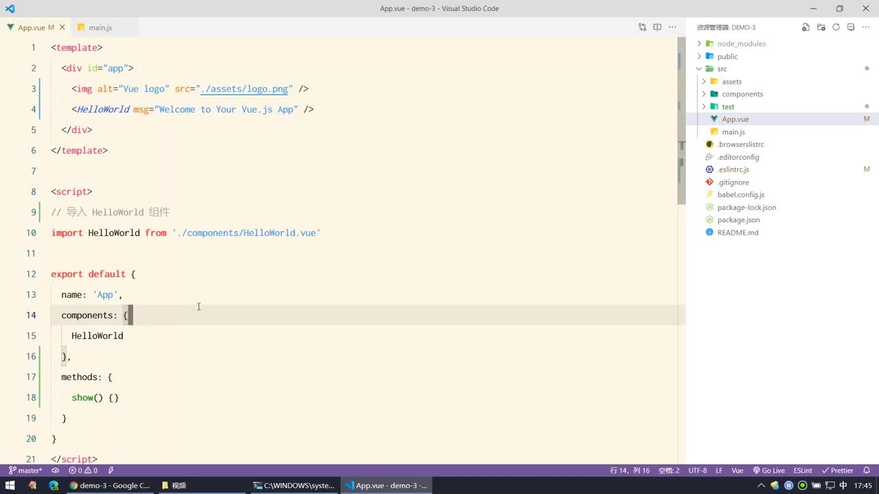879x494 pixels.
Task: Click the blue pause tray icon
Action: click(788, 485)
